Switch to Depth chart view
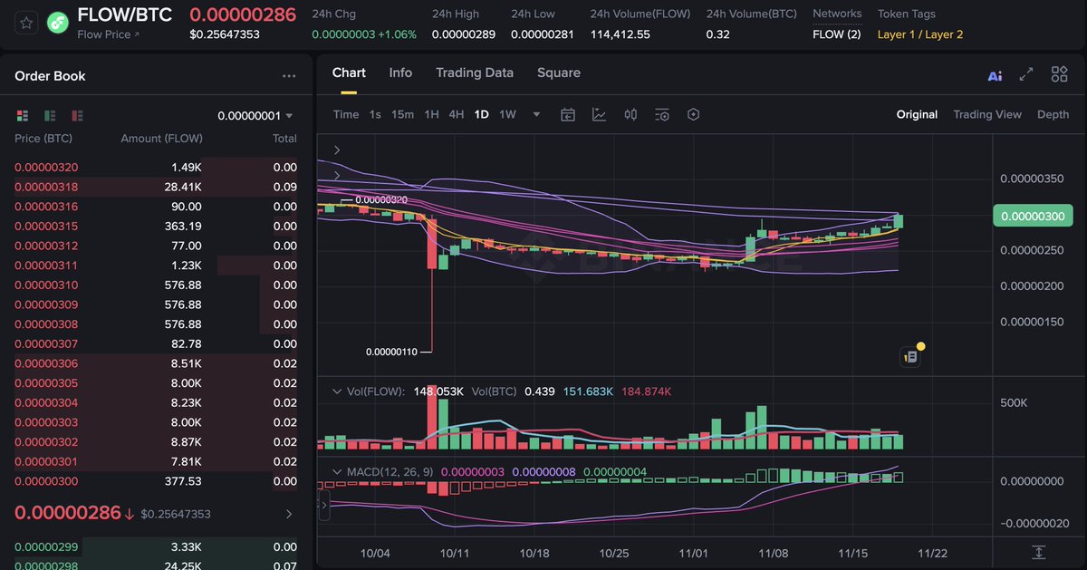This screenshot has width=1087, height=570. pos(1053,114)
